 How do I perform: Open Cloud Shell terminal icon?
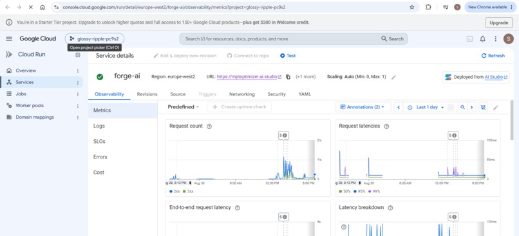(469, 39)
